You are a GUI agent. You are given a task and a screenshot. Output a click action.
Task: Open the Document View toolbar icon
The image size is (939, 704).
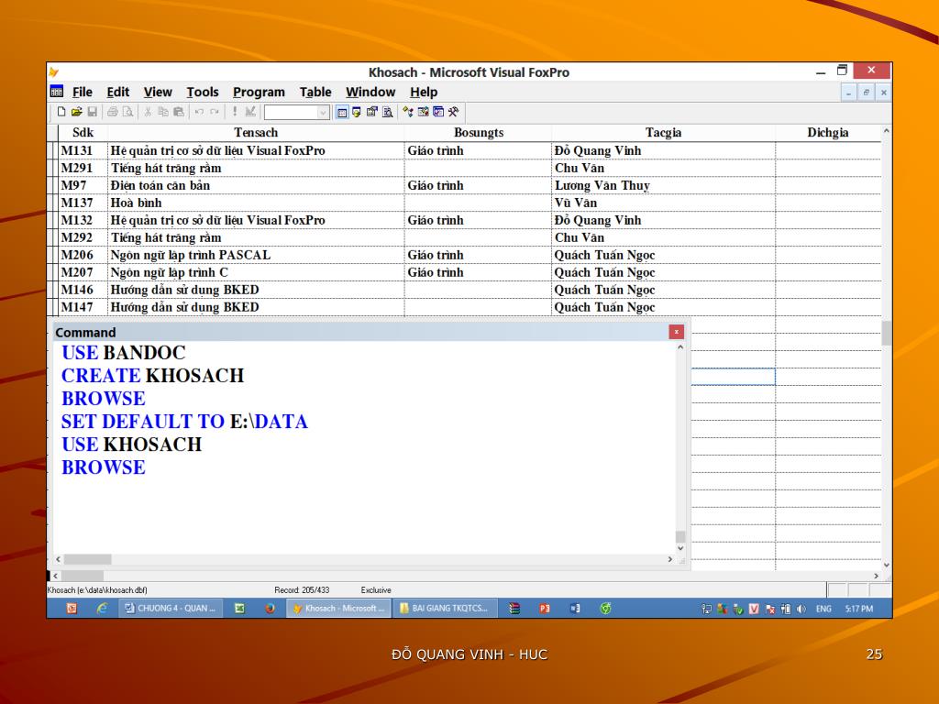click(388, 112)
